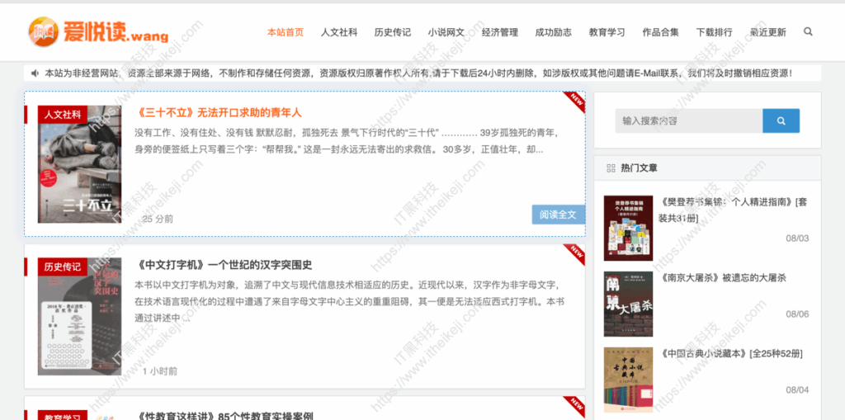Click the speaker icon beside the notice
The height and width of the screenshot is (420, 845).
(x=35, y=73)
